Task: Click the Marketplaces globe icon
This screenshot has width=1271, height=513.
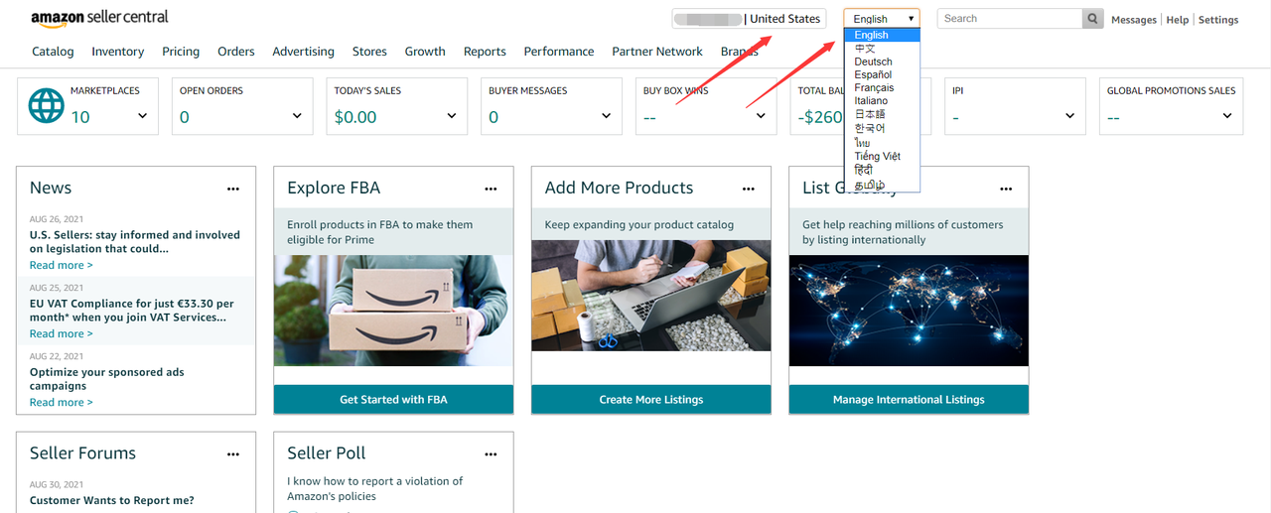Action: [46, 105]
